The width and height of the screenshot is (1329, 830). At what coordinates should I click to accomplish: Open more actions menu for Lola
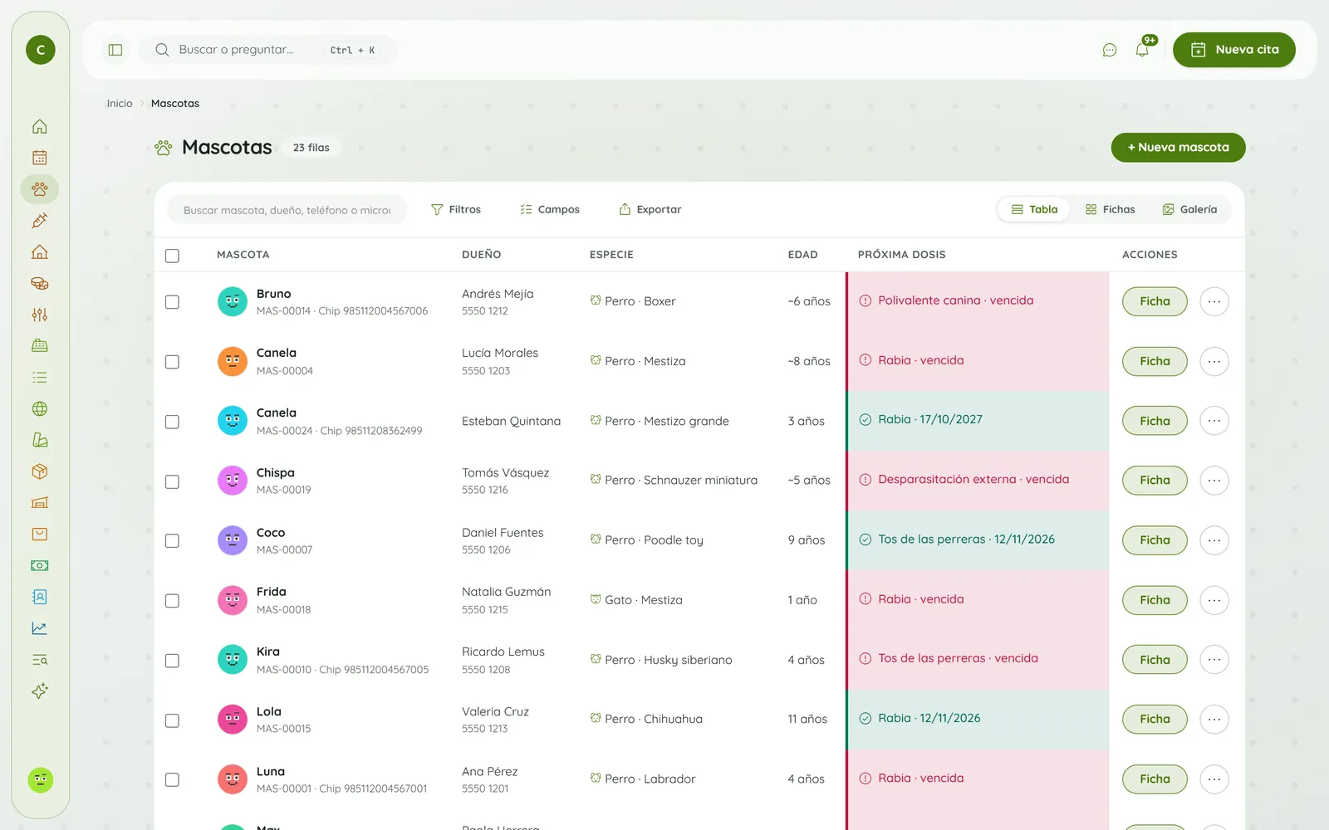(x=1214, y=719)
